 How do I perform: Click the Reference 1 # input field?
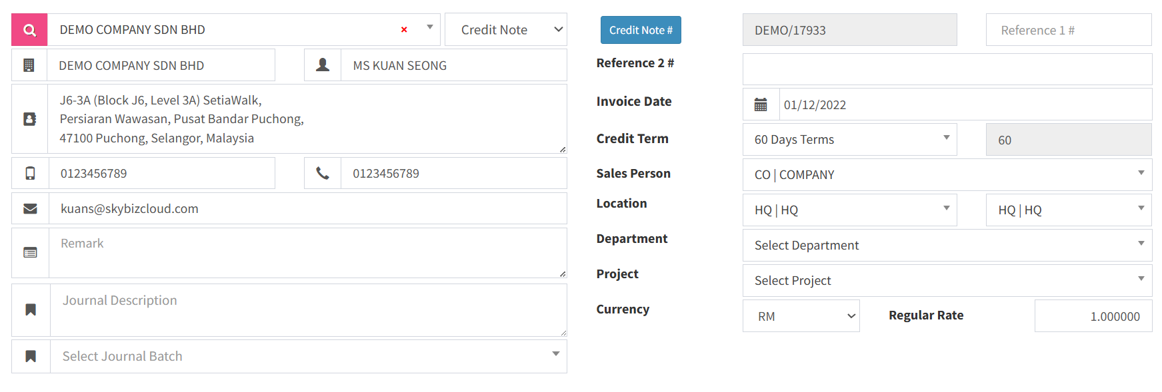point(1068,31)
